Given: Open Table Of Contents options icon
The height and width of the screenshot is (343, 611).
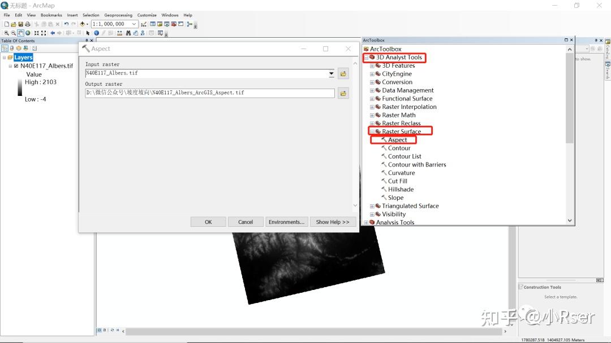Looking at the screenshot, I should coord(35,48).
